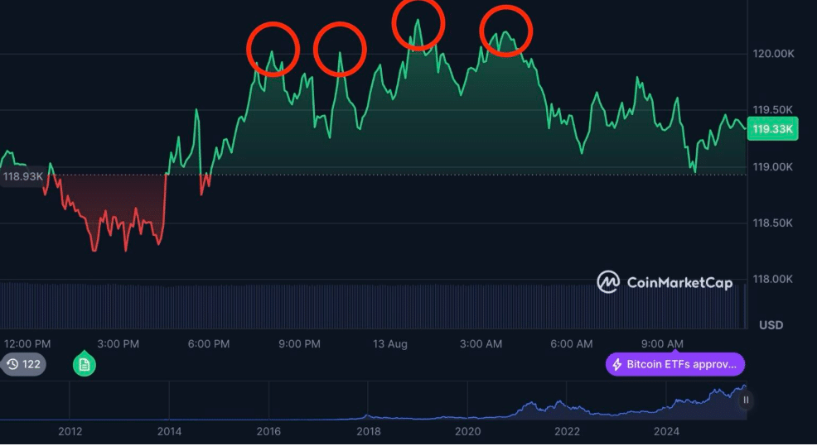
Task: Click the fourth red-circled peak
Action: 506,31
